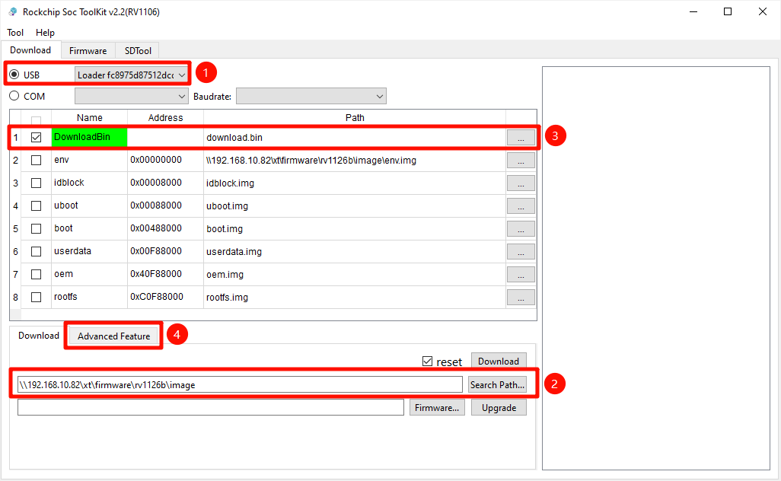Open file browser for idblock.img row
The height and width of the screenshot is (481, 781).
[521, 183]
